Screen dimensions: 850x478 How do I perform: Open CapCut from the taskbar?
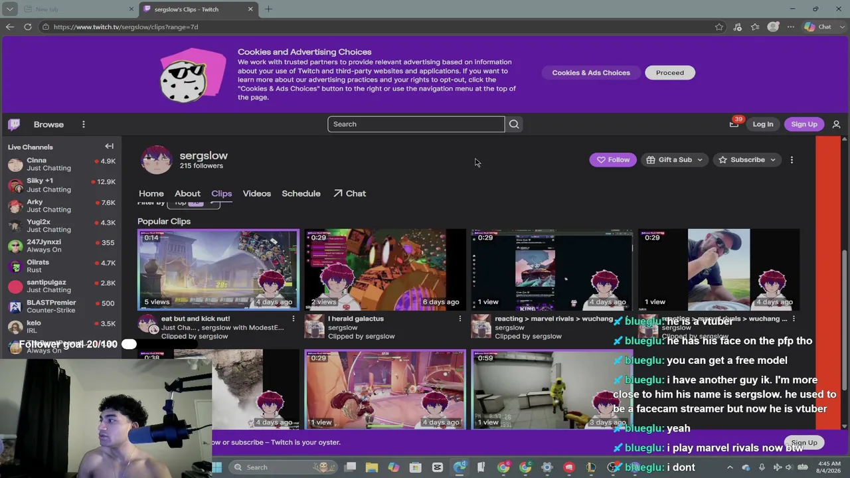[438, 467]
